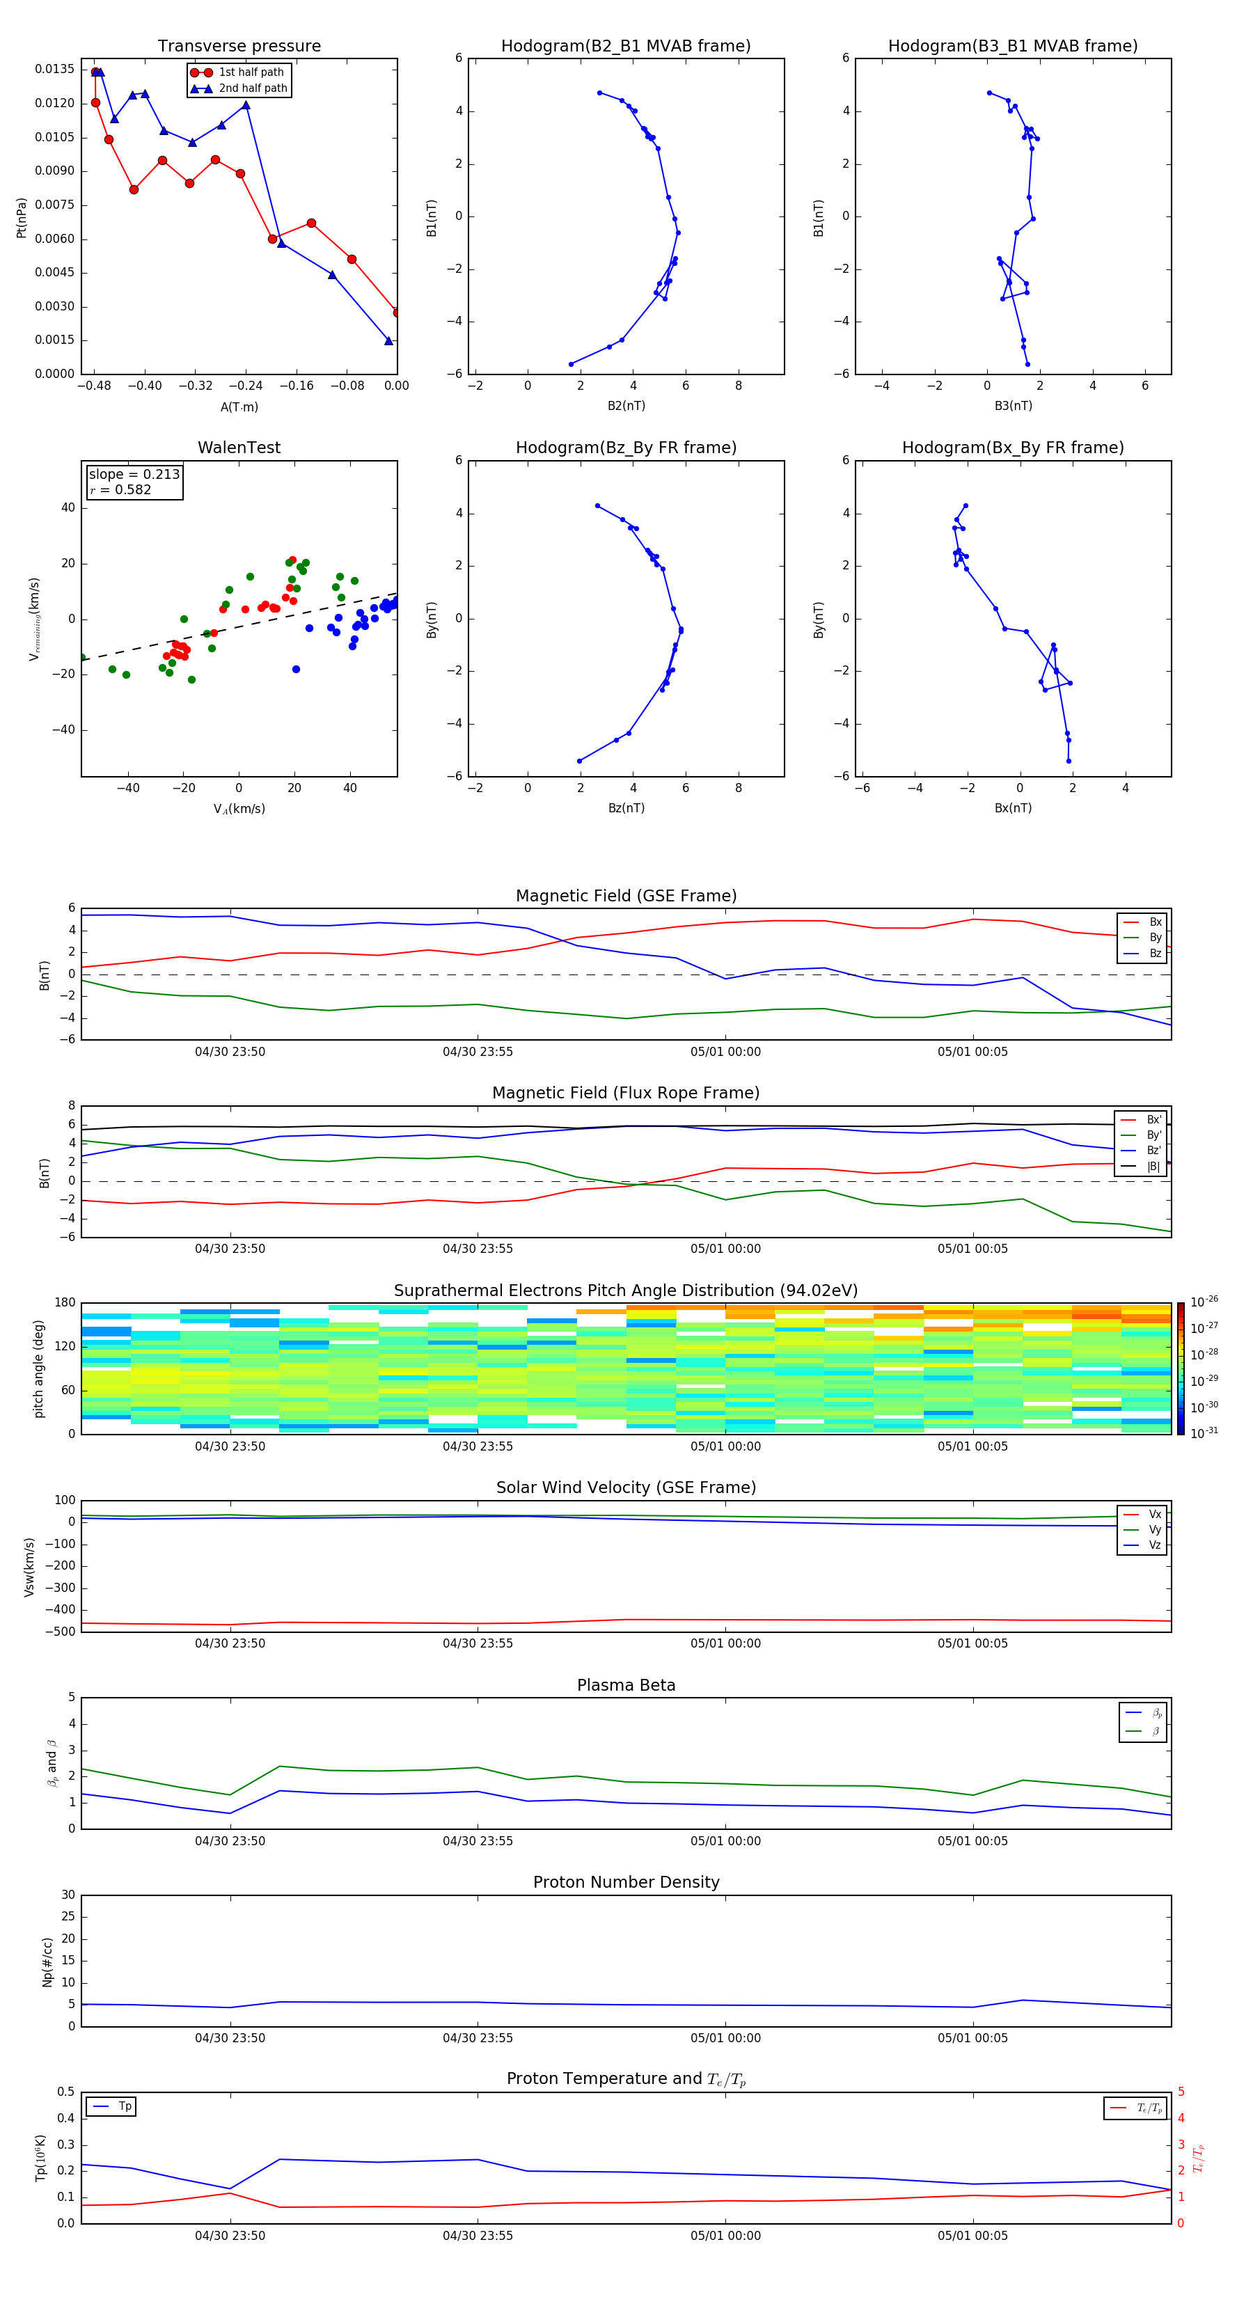Click the 'Transverse pressure' plot title
Viewport: 1253px width, 2297px height.
(x=239, y=47)
